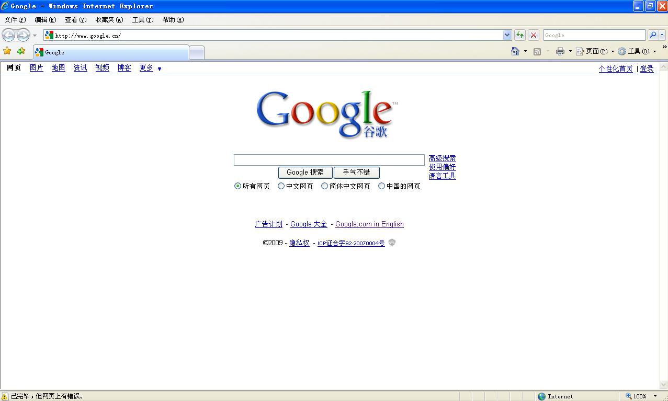Open the 视频 link
This screenshot has width=668, height=401.
pyautogui.click(x=103, y=68)
